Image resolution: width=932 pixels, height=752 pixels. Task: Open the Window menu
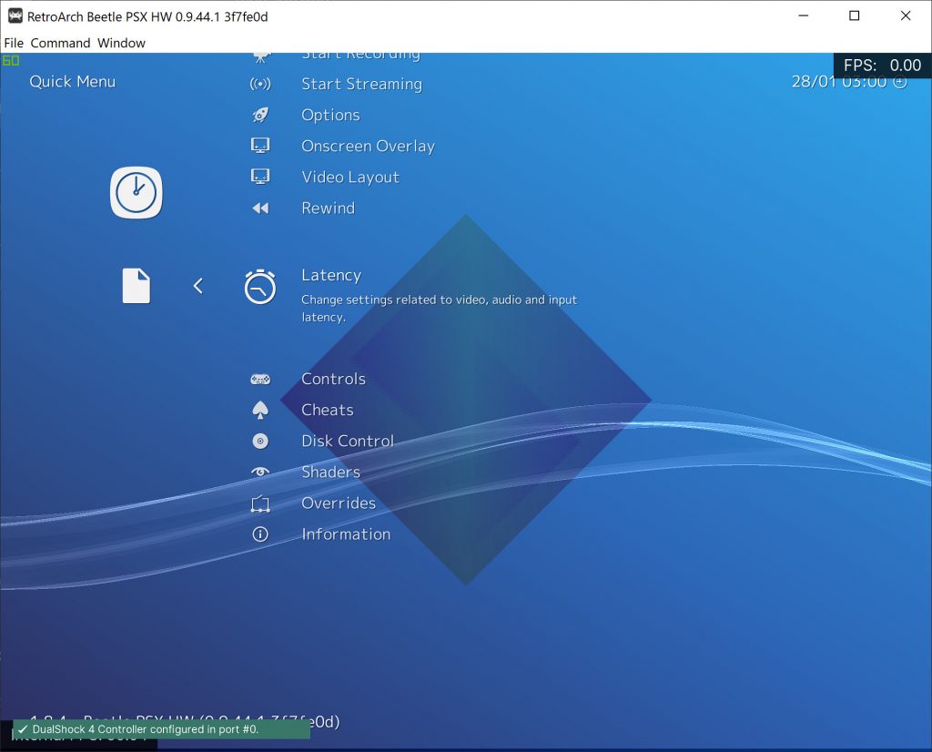point(121,43)
